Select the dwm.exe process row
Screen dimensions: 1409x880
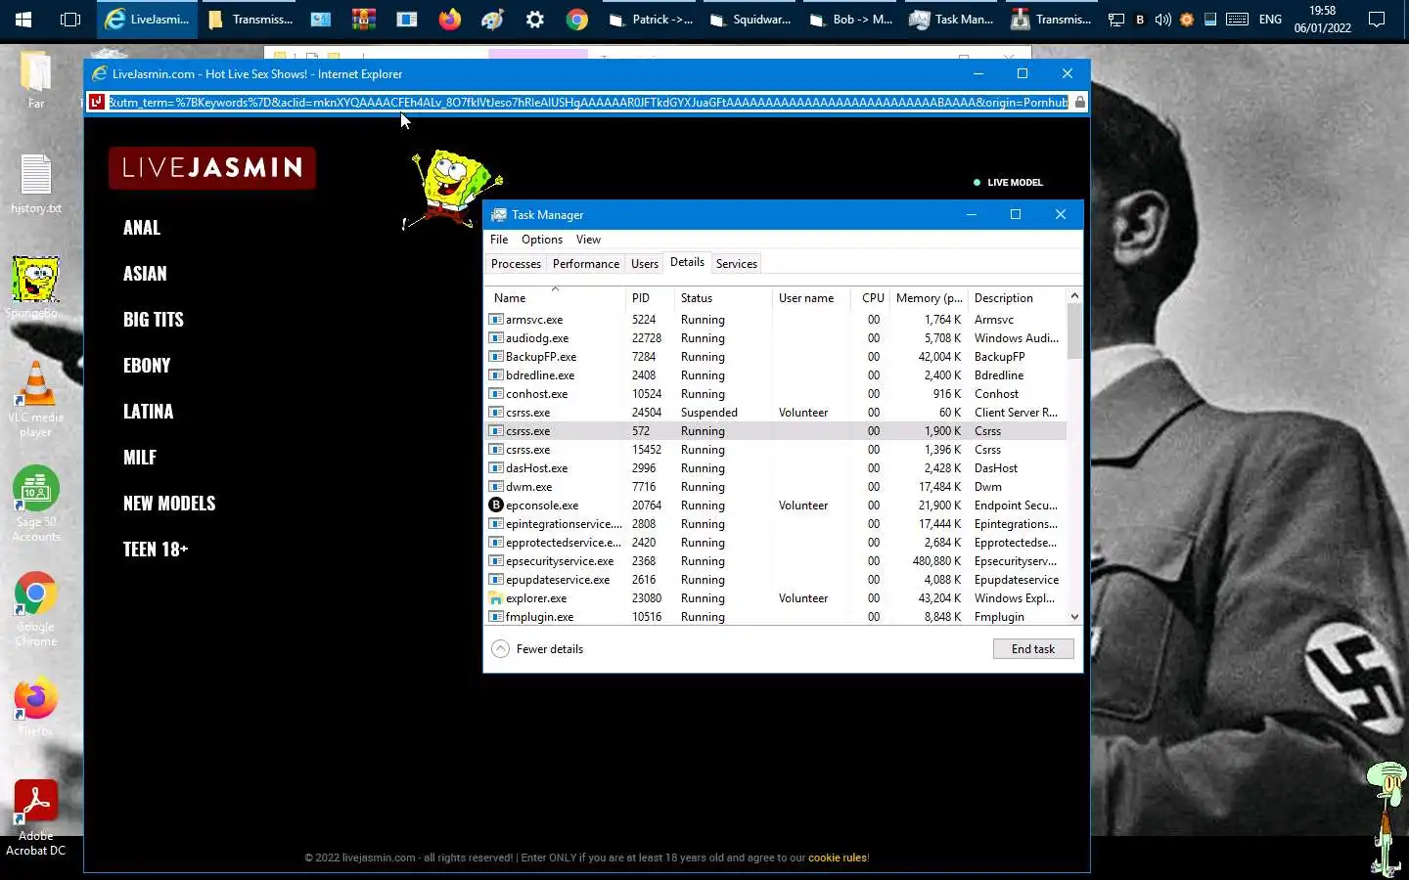[x=776, y=487]
